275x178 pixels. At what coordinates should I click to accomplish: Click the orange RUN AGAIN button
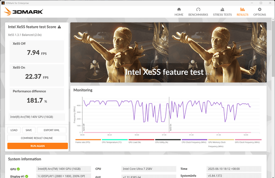(x=37, y=146)
